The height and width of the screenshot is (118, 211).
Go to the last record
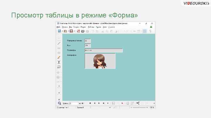point(103,103)
